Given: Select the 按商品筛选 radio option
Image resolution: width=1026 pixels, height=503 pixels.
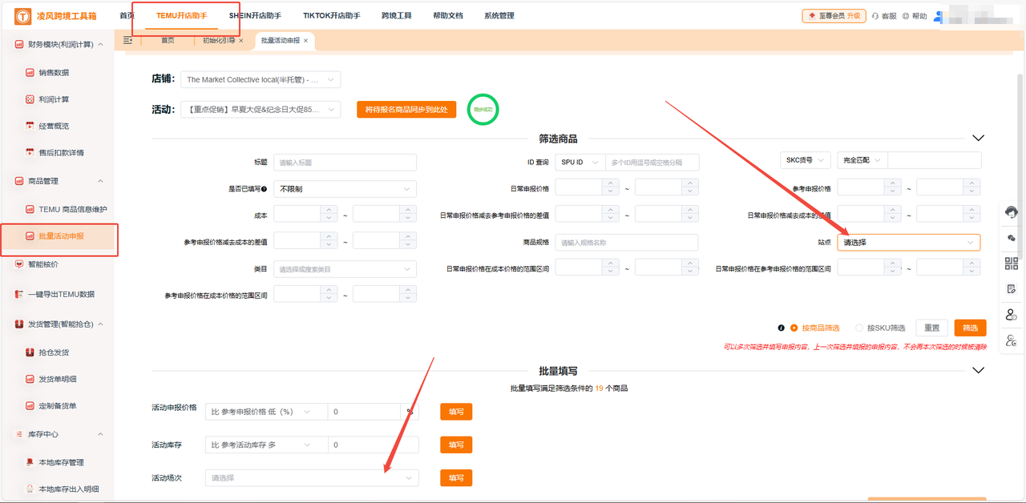Looking at the screenshot, I should coord(794,328).
